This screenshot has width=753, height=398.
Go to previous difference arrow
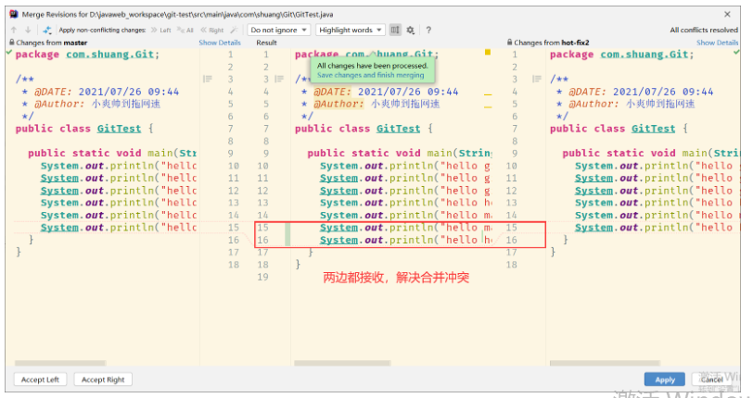14,30
